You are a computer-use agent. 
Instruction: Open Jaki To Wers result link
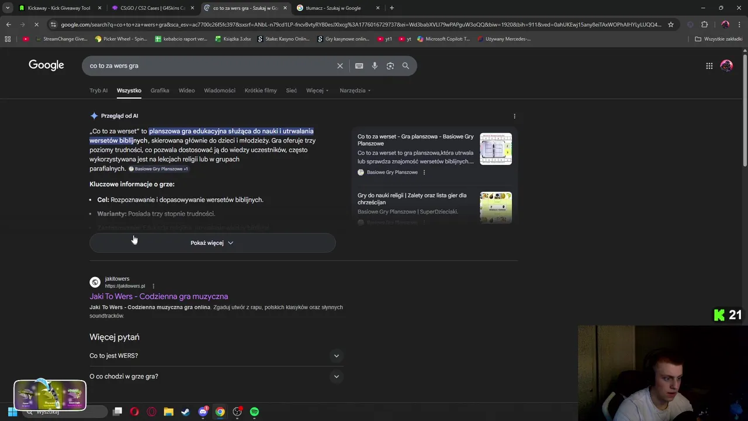158,296
